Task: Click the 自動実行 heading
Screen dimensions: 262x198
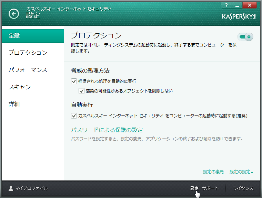Action: [82, 105]
